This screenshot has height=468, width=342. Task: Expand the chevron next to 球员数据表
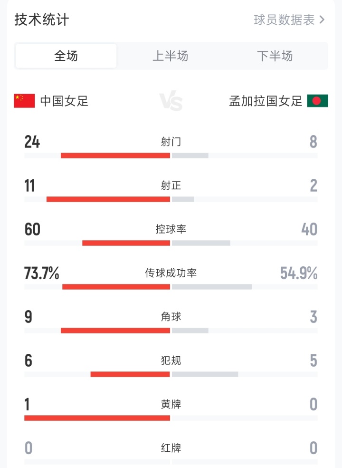pos(322,20)
